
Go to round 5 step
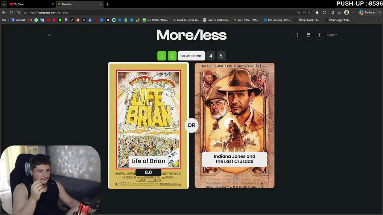tap(221, 56)
